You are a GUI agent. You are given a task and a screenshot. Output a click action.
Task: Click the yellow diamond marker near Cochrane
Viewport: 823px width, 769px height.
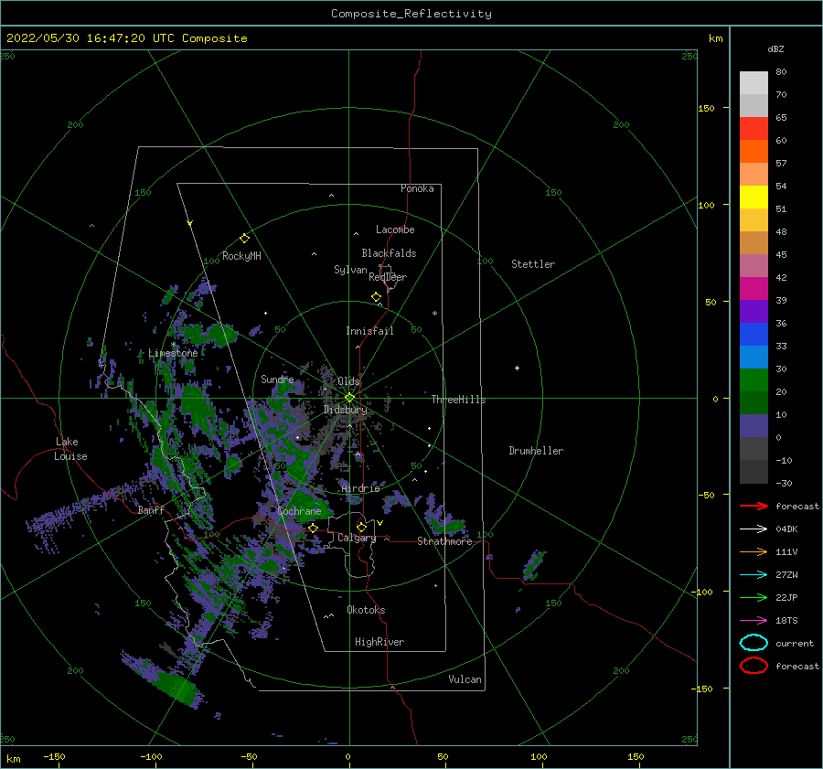click(x=314, y=528)
